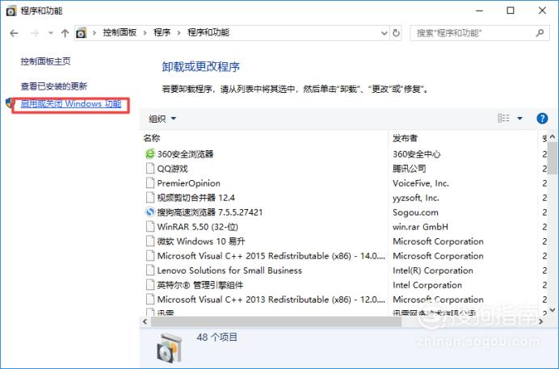Viewport: 559px width, 369px height.
Task: Click PremierOpinion program name
Action: [189, 183]
